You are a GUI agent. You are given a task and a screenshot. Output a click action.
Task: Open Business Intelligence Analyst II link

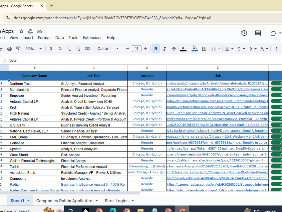pos(94,184)
